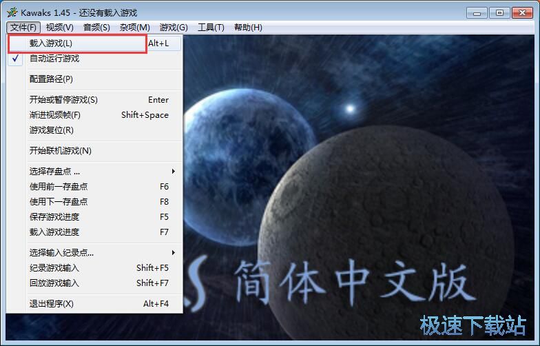
Task: Click 载入游戏进度 to load state
Action: tap(54, 232)
